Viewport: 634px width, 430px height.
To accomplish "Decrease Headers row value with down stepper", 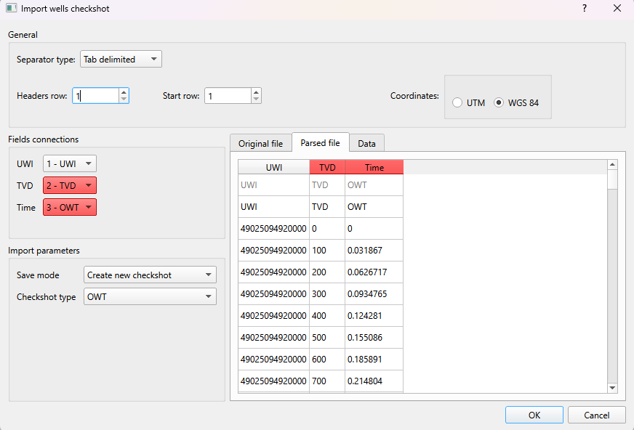I will click(x=124, y=99).
